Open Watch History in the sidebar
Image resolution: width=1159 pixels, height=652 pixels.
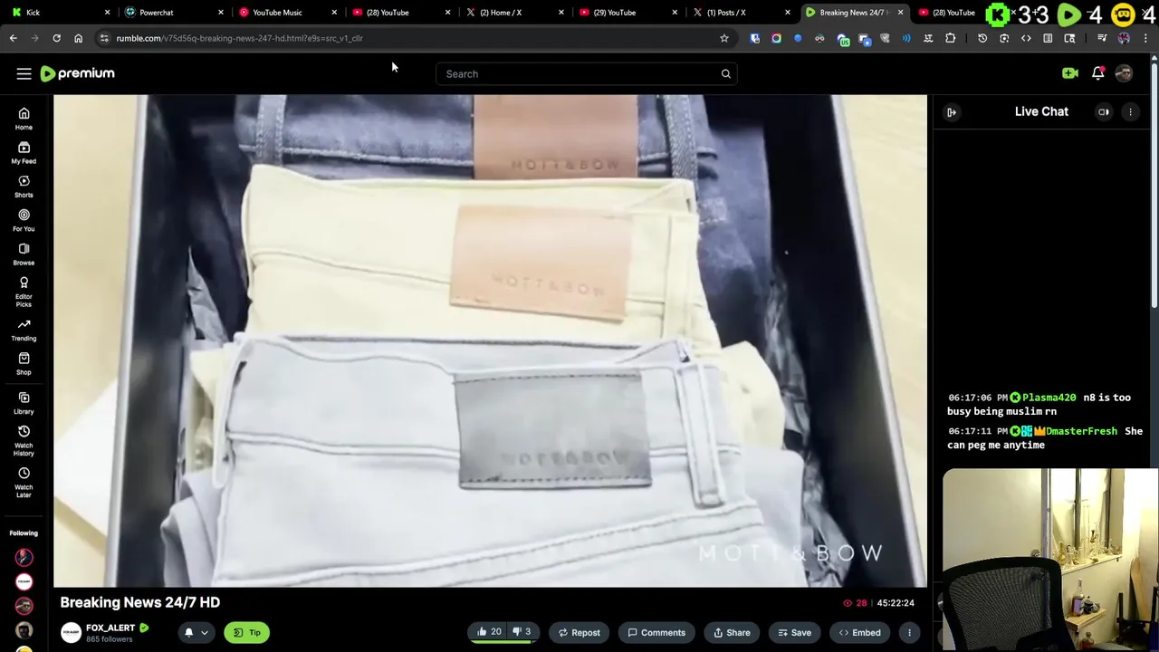click(x=24, y=440)
